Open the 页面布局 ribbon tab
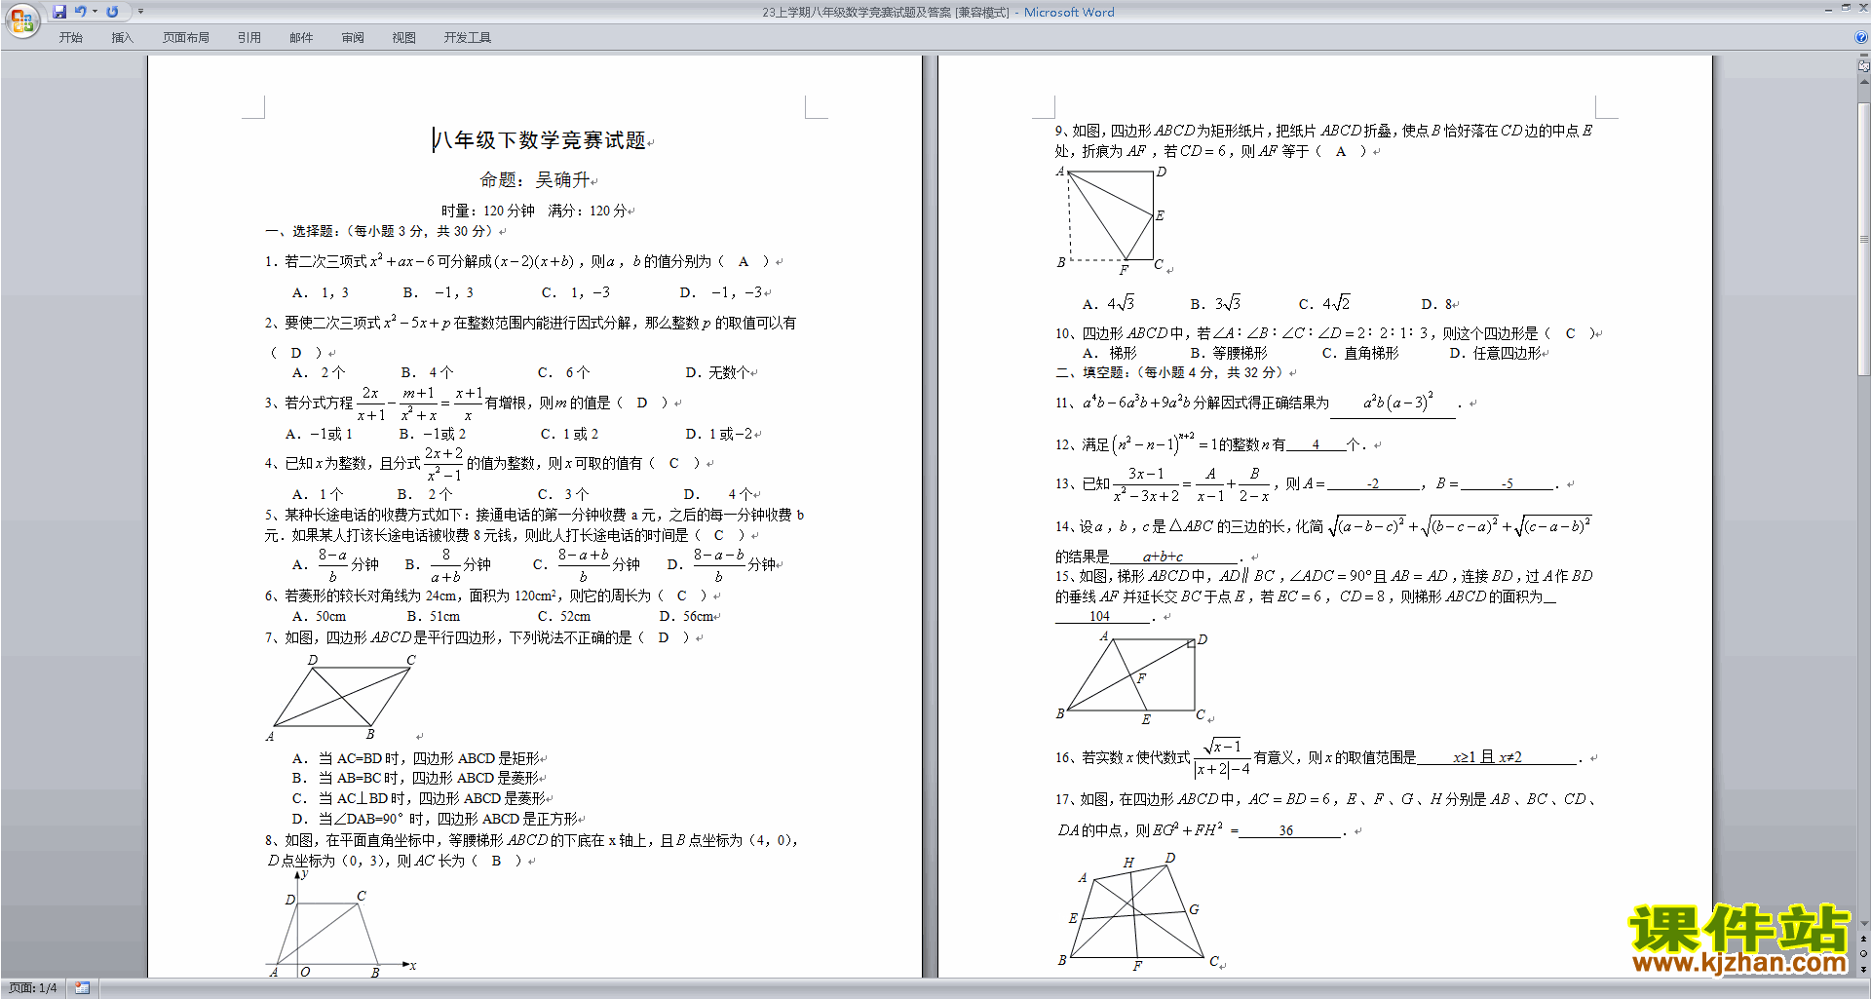The height and width of the screenshot is (999, 1871). tap(186, 38)
